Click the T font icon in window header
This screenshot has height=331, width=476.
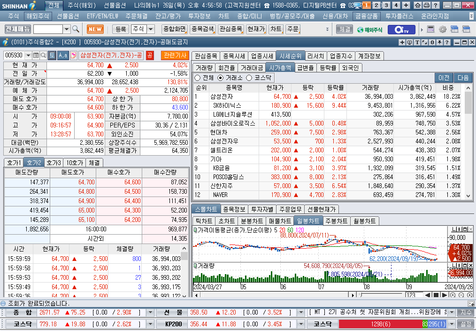(x=417, y=42)
